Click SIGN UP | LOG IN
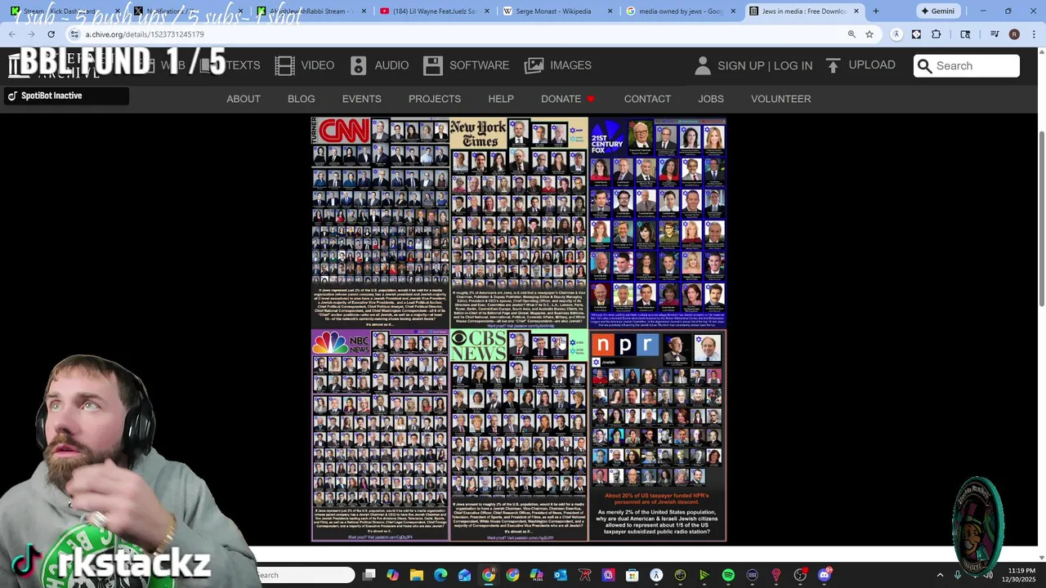The height and width of the screenshot is (588, 1046). [765, 65]
